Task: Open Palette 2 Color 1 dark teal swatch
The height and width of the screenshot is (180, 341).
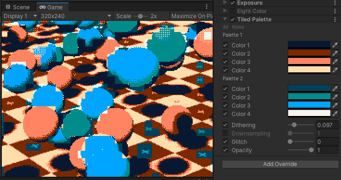Action: (309, 89)
